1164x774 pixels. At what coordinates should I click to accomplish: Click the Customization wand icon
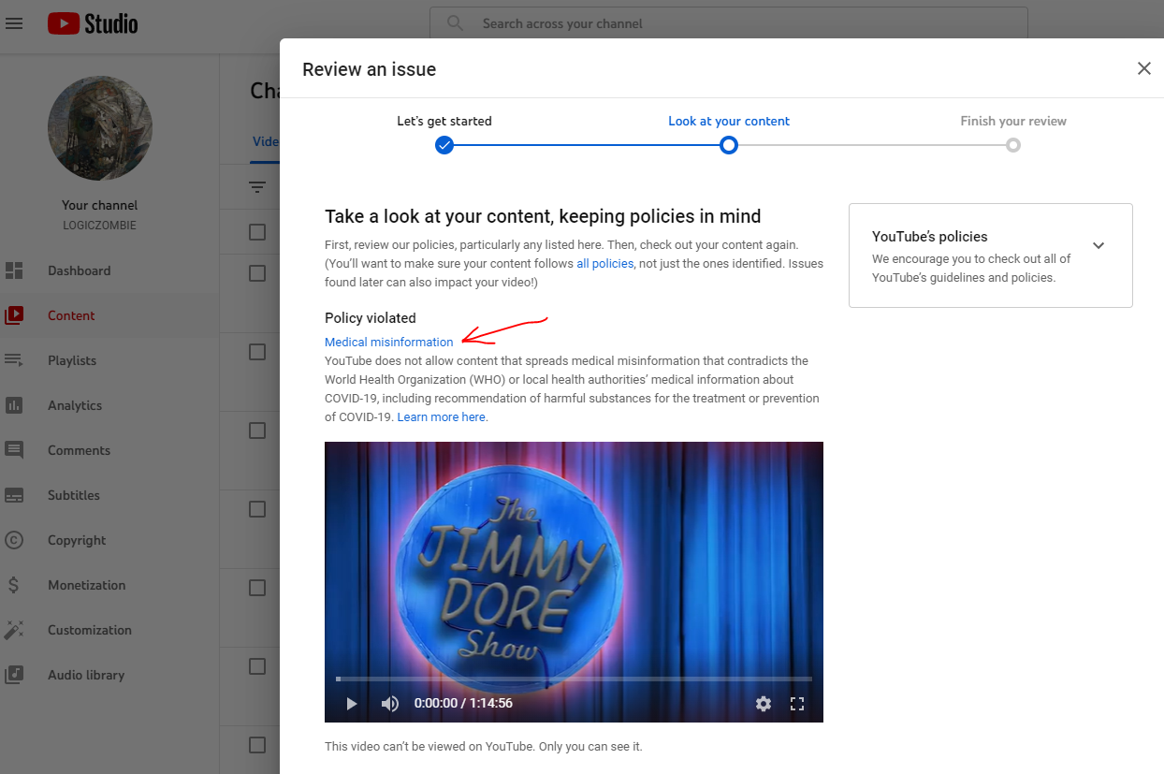tap(14, 630)
